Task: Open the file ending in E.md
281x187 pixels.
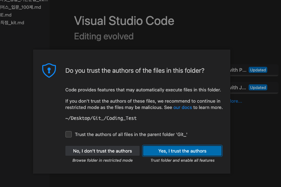Action: [6, 15]
